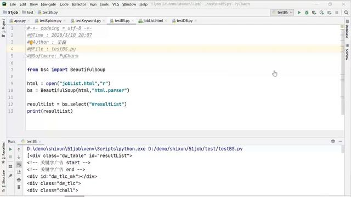
Task: Pin the Run tab
Action: (x=10, y=176)
